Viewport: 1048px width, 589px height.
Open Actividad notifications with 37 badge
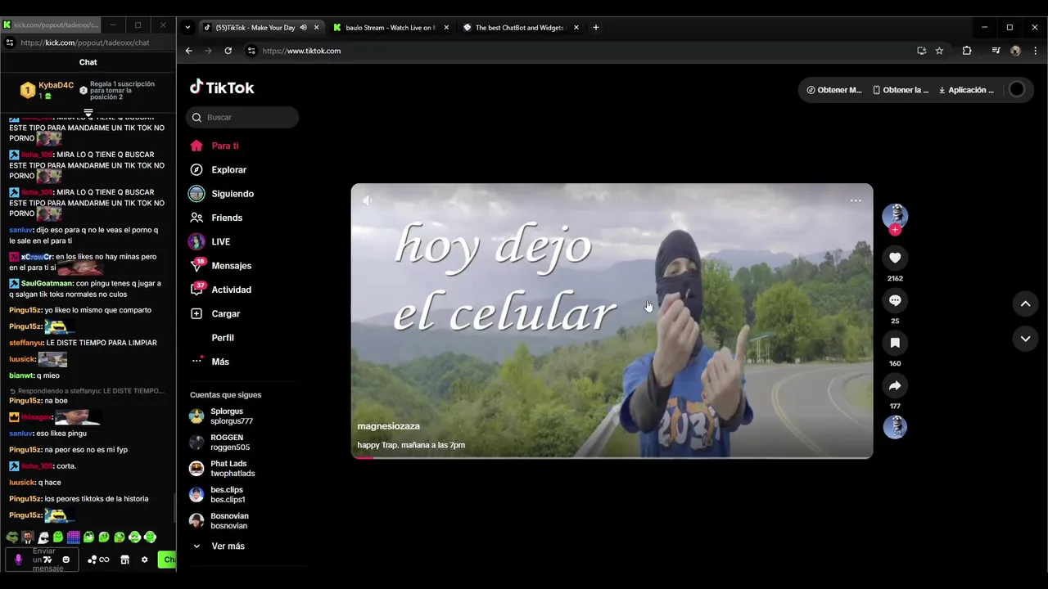pos(220,290)
